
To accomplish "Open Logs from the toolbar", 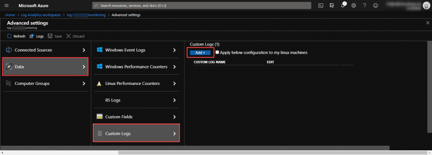I will 36,36.
